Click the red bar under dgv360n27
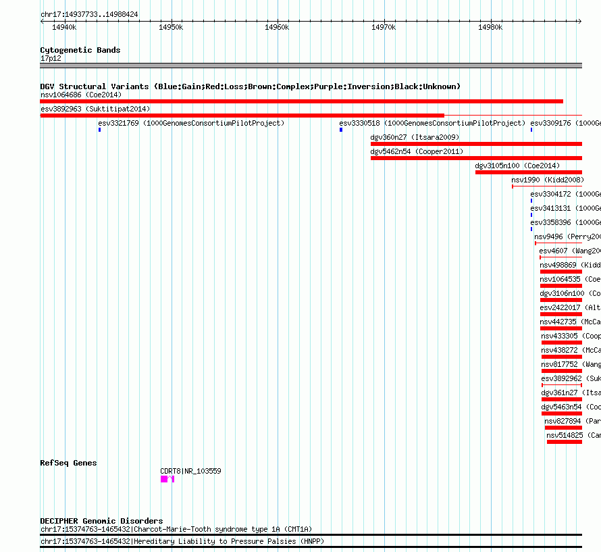This screenshot has width=601, height=552. click(x=476, y=144)
